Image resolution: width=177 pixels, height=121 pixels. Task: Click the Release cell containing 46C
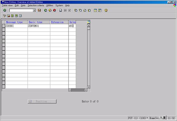(72, 26)
